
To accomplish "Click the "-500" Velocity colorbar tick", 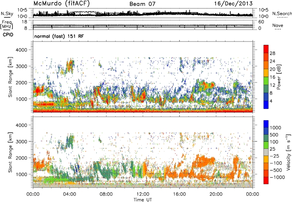I will tap(276, 170).
